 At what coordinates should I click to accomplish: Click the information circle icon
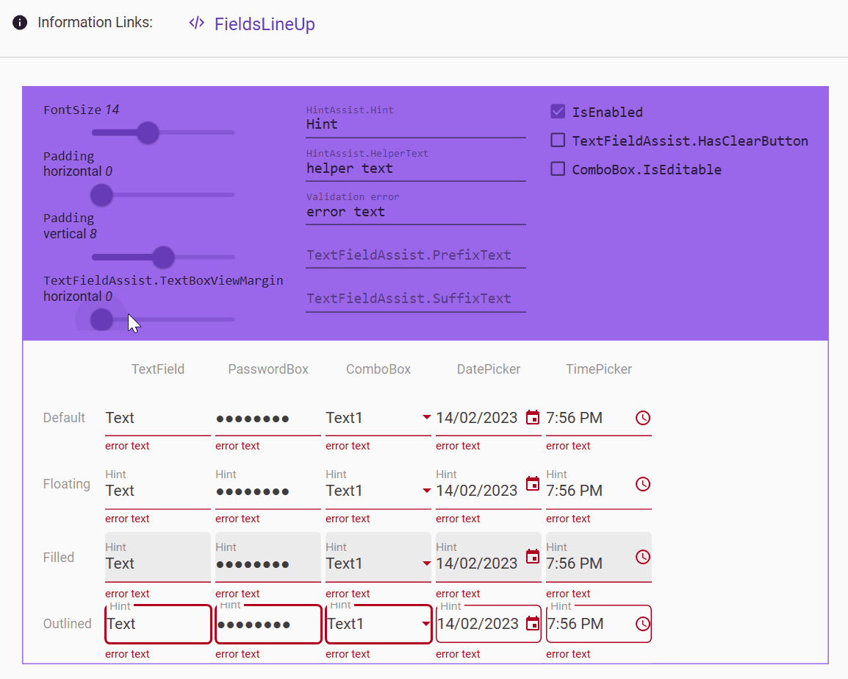click(20, 23)
